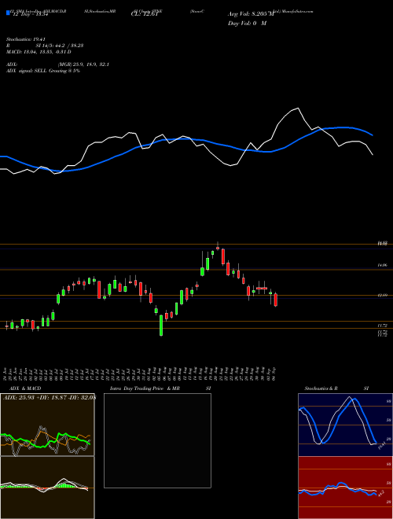This screenshot has width=393, height=519.
Task: Click 'ADX: 25.93 +DY: 18.87 -DY: 32.08' readout
Action: click(x=49, y=397)
